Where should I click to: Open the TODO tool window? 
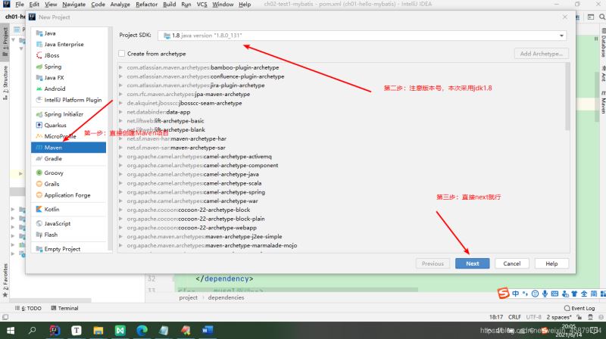(28, 308)
